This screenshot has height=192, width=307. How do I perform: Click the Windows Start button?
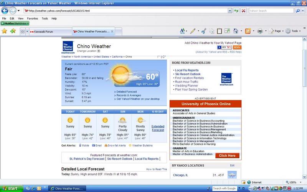click(x=12, y=189)
